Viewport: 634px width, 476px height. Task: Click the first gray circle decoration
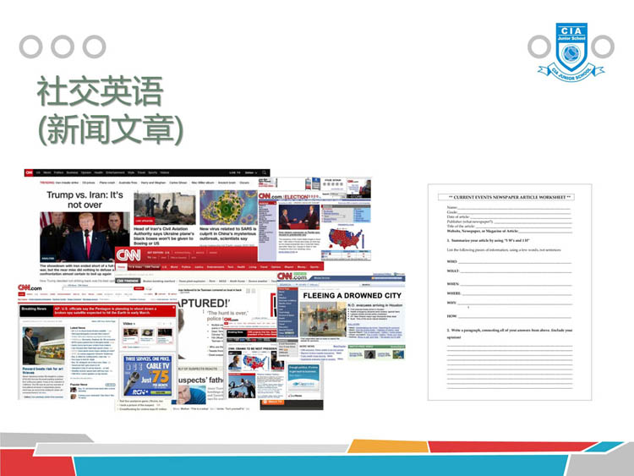point(32,47)
